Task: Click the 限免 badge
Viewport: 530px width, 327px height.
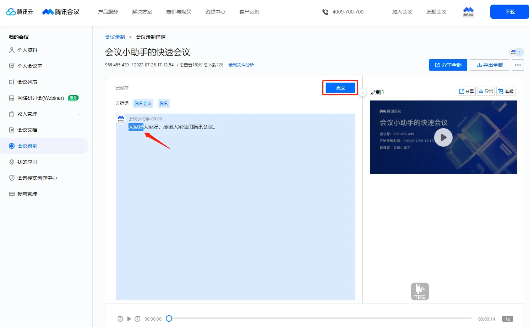Action: 73,98
